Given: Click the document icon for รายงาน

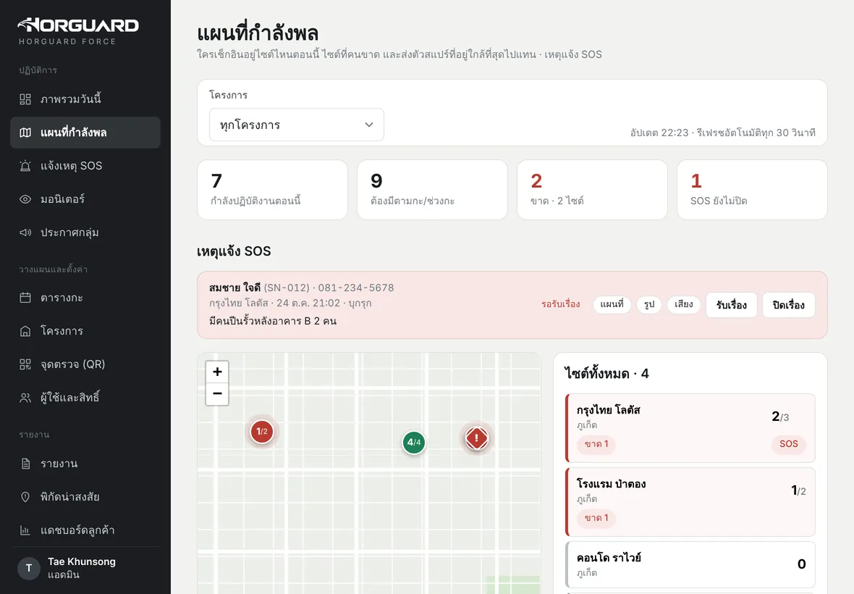Looking at the screenshot, I should click(25, 464).
